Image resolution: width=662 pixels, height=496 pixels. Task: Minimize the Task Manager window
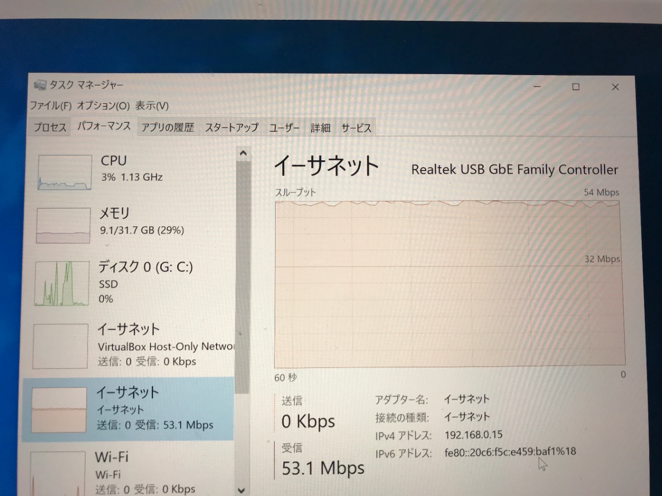pyautogui.click(x=537, y=87)
